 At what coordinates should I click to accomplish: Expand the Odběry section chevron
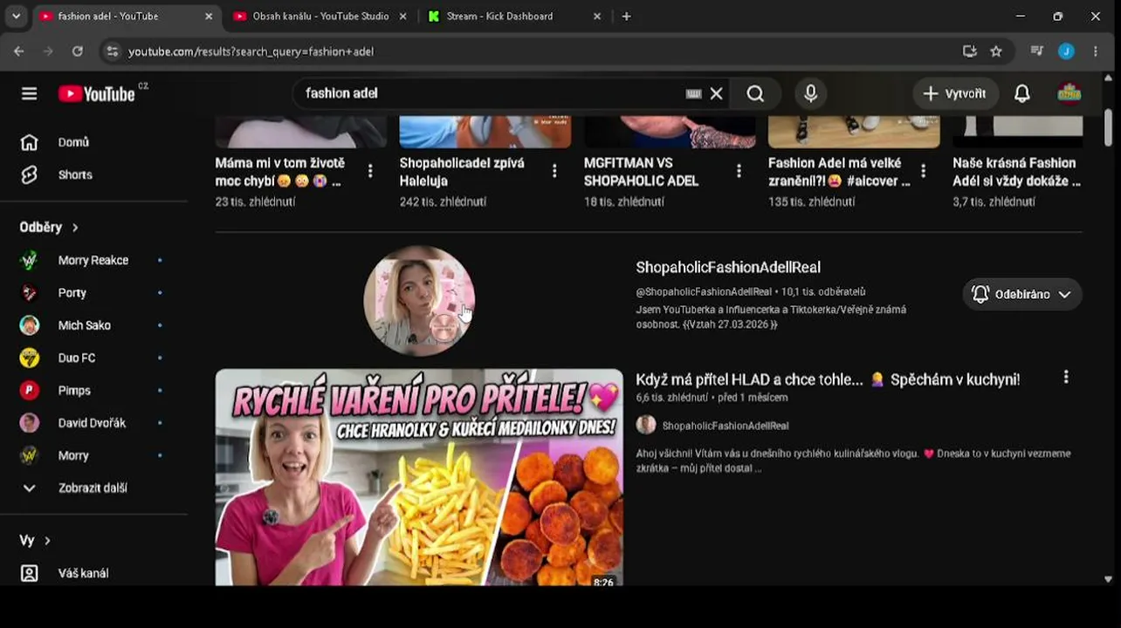coord(75,227)
